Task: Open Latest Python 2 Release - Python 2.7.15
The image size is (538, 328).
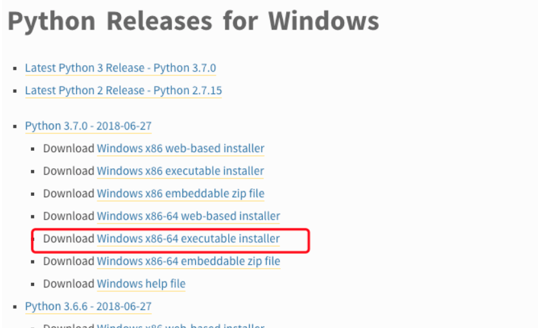Action: tap(123, 90)
